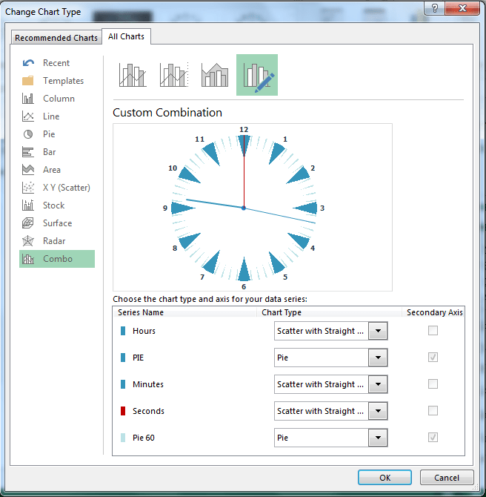486x497 pixels.
Task: Click the Area chart category icon
Action: click(28, 170)
